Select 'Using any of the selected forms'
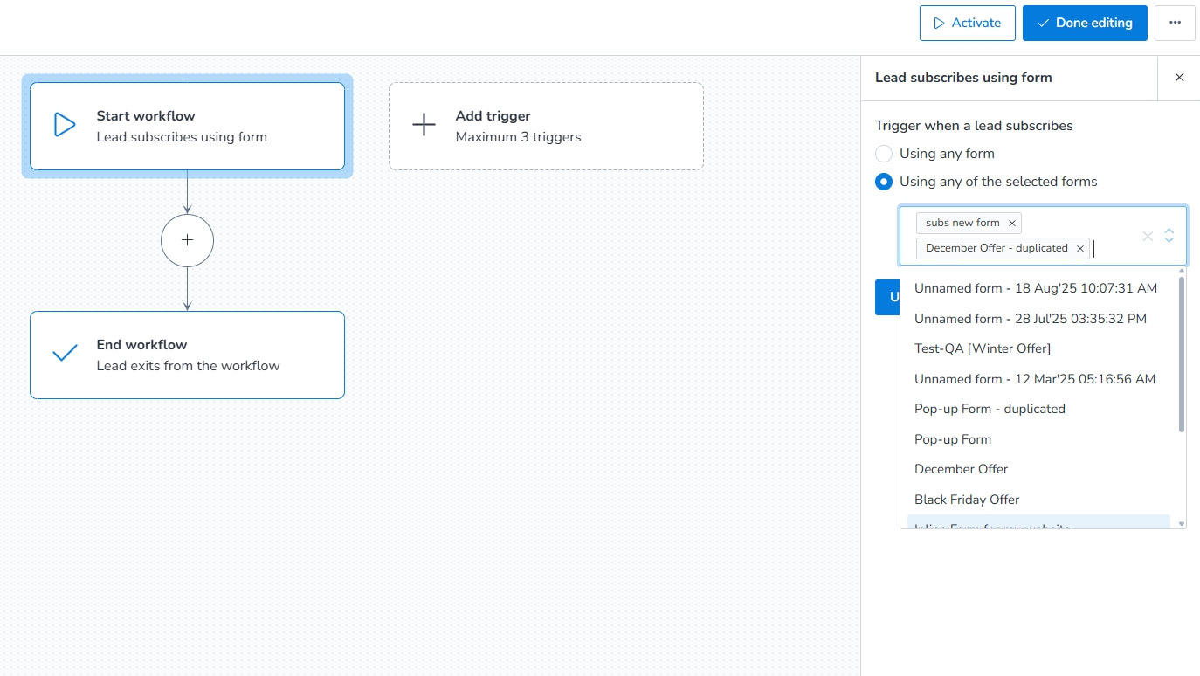 click(884, 182)
